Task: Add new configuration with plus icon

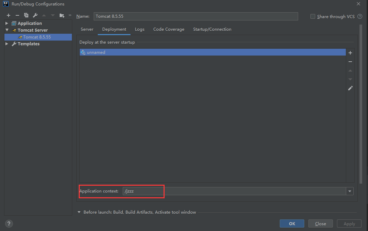Action: click(9, 15)
